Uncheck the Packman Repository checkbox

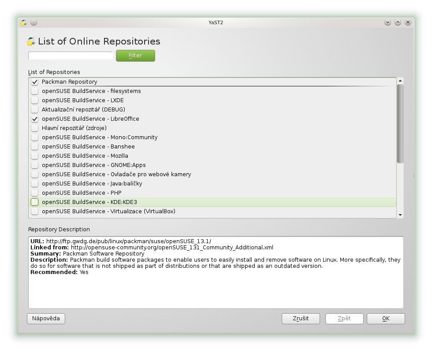(35, 82)
